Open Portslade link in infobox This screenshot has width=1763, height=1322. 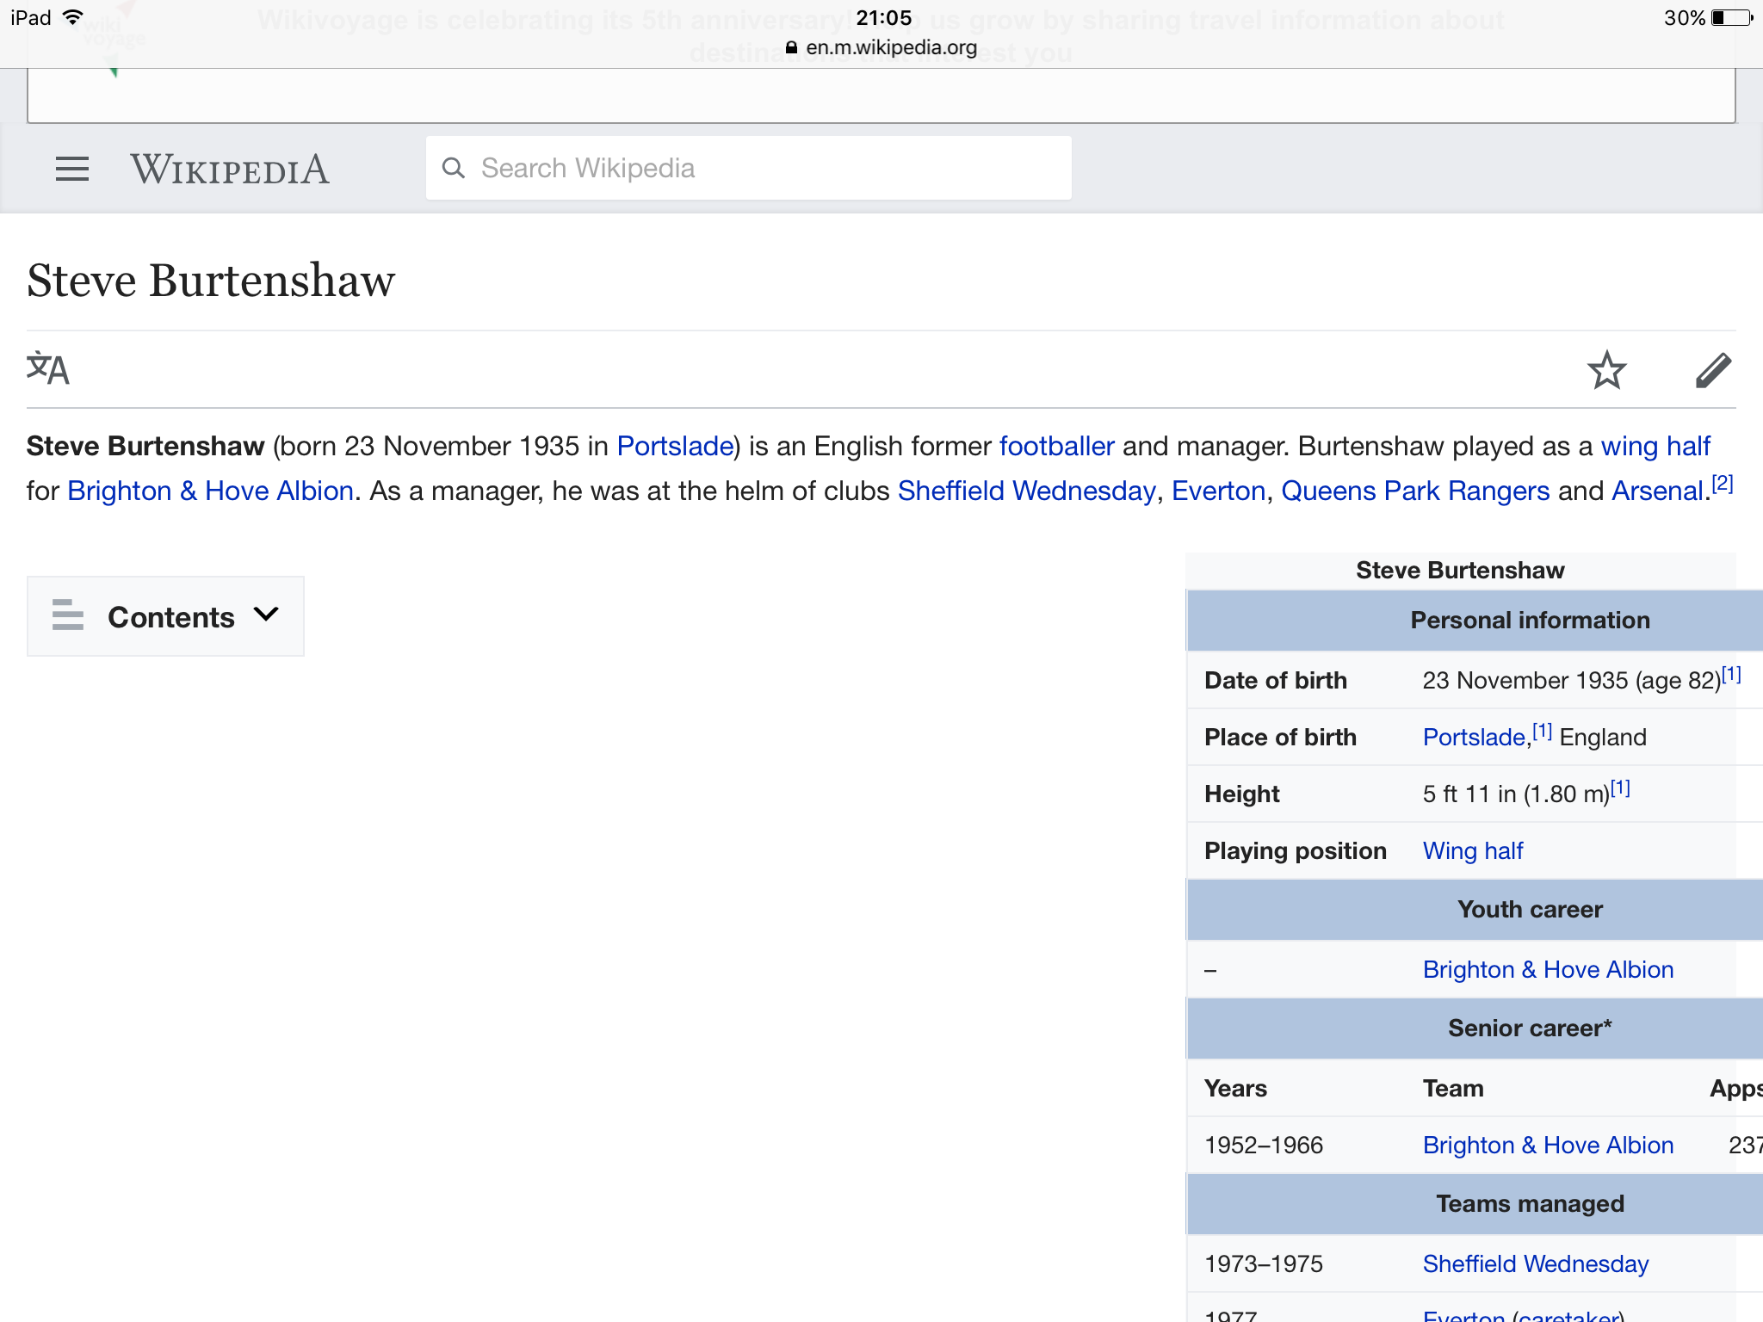[x=1474, y=737]
